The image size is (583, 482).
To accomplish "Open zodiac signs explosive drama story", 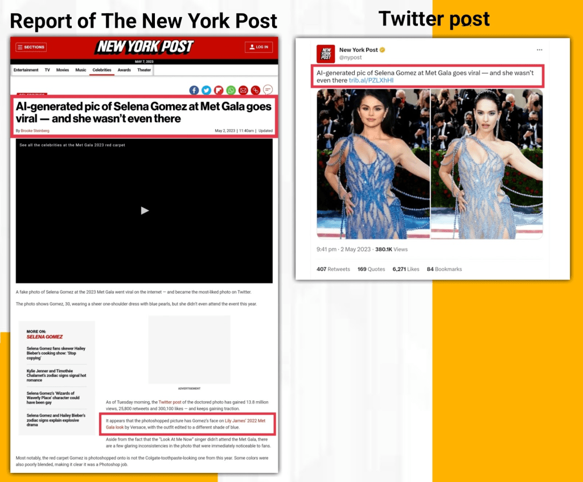I will 56,420.
